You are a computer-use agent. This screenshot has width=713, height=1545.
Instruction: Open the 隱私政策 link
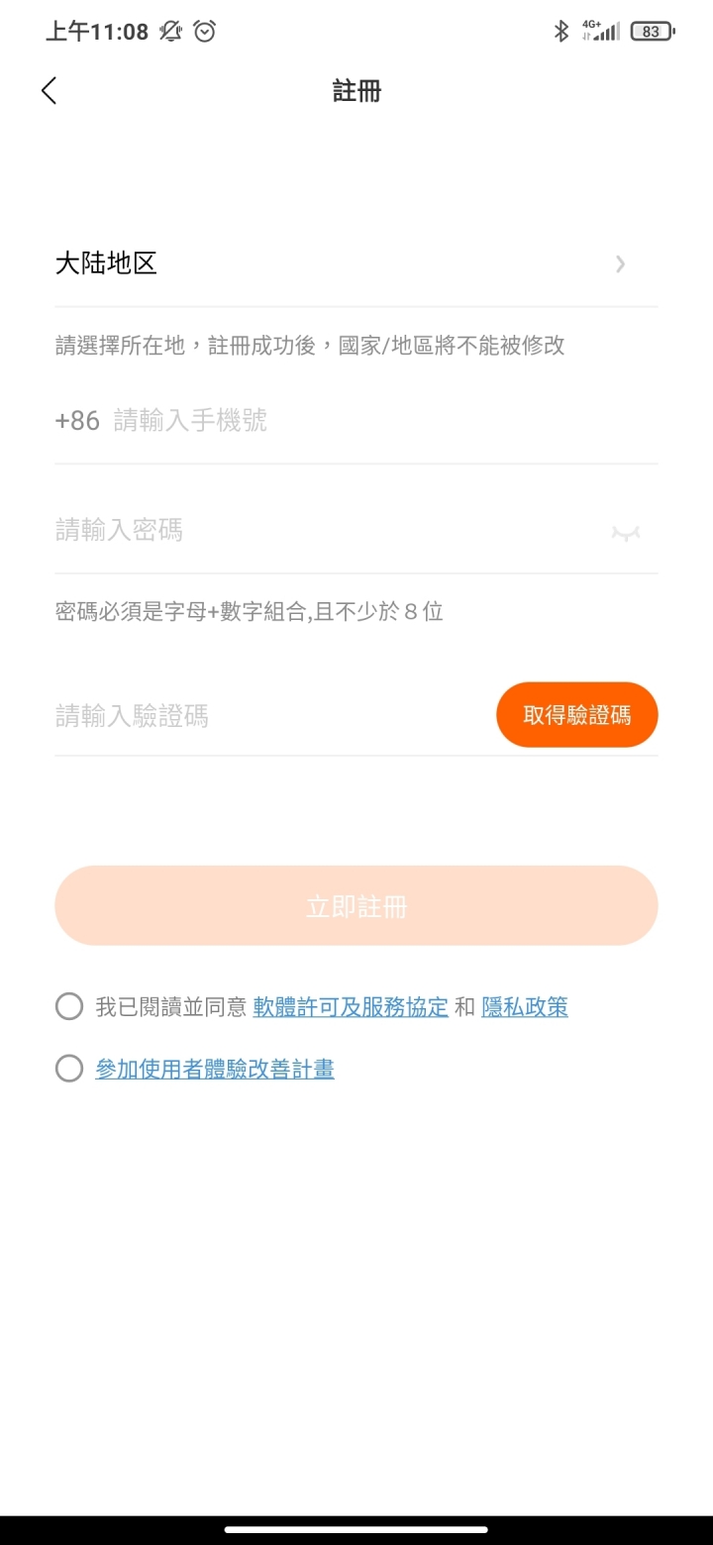[525, 1007]
